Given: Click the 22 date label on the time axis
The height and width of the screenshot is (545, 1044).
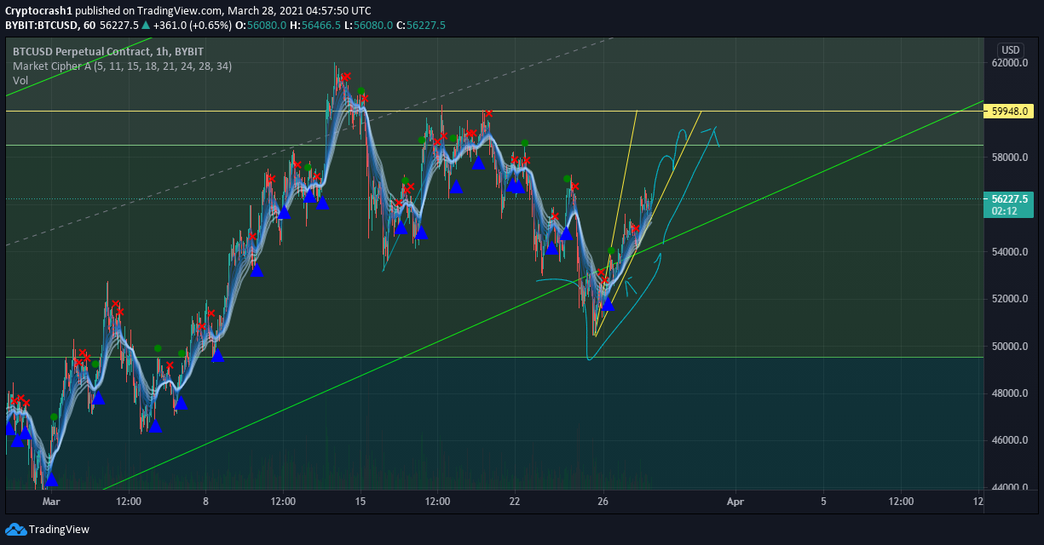Looking at the screenshot, I should [x=515, y=502].
